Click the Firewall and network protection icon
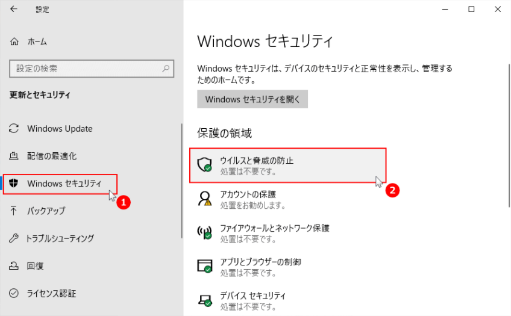 206,233
